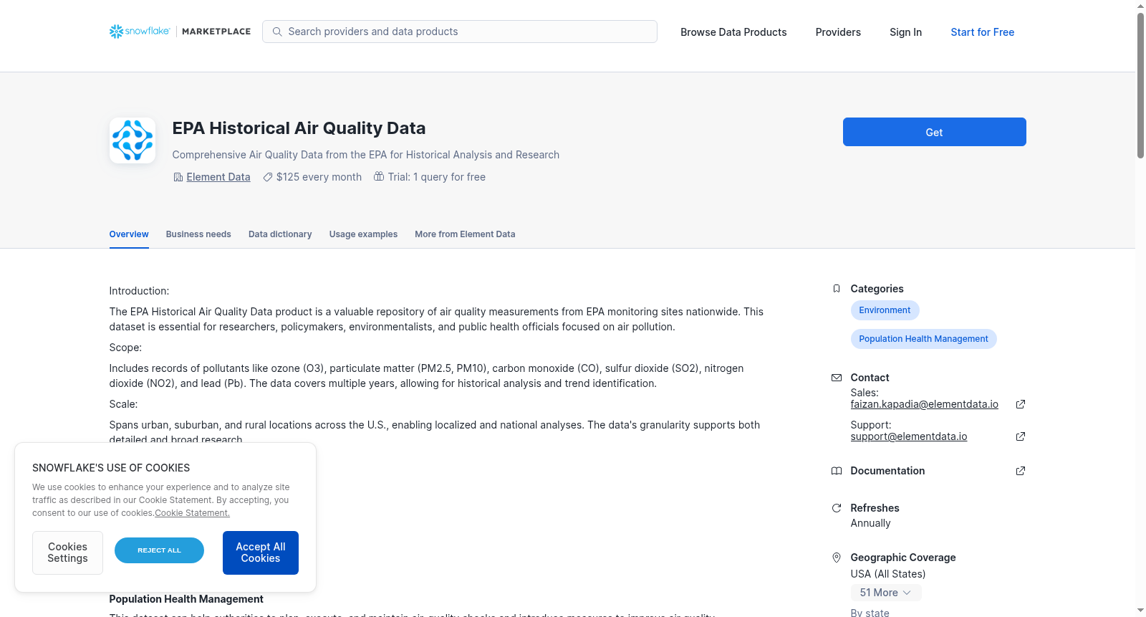The image size is (1146, 617).
Task: Select the Environment category tag
Action: (885, 310)
